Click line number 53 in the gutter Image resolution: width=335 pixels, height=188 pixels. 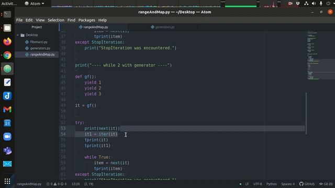[x=63, y=128]
